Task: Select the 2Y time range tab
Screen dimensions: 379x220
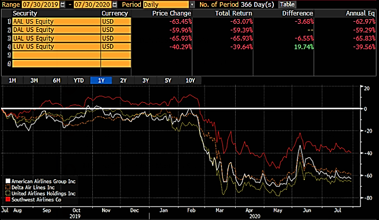Action: click(123, 81)
